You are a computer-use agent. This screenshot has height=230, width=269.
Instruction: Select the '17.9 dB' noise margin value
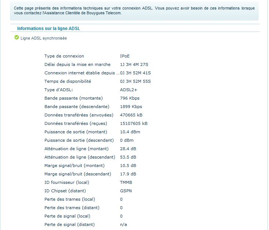pyautogui.click(x=128, y=174)
